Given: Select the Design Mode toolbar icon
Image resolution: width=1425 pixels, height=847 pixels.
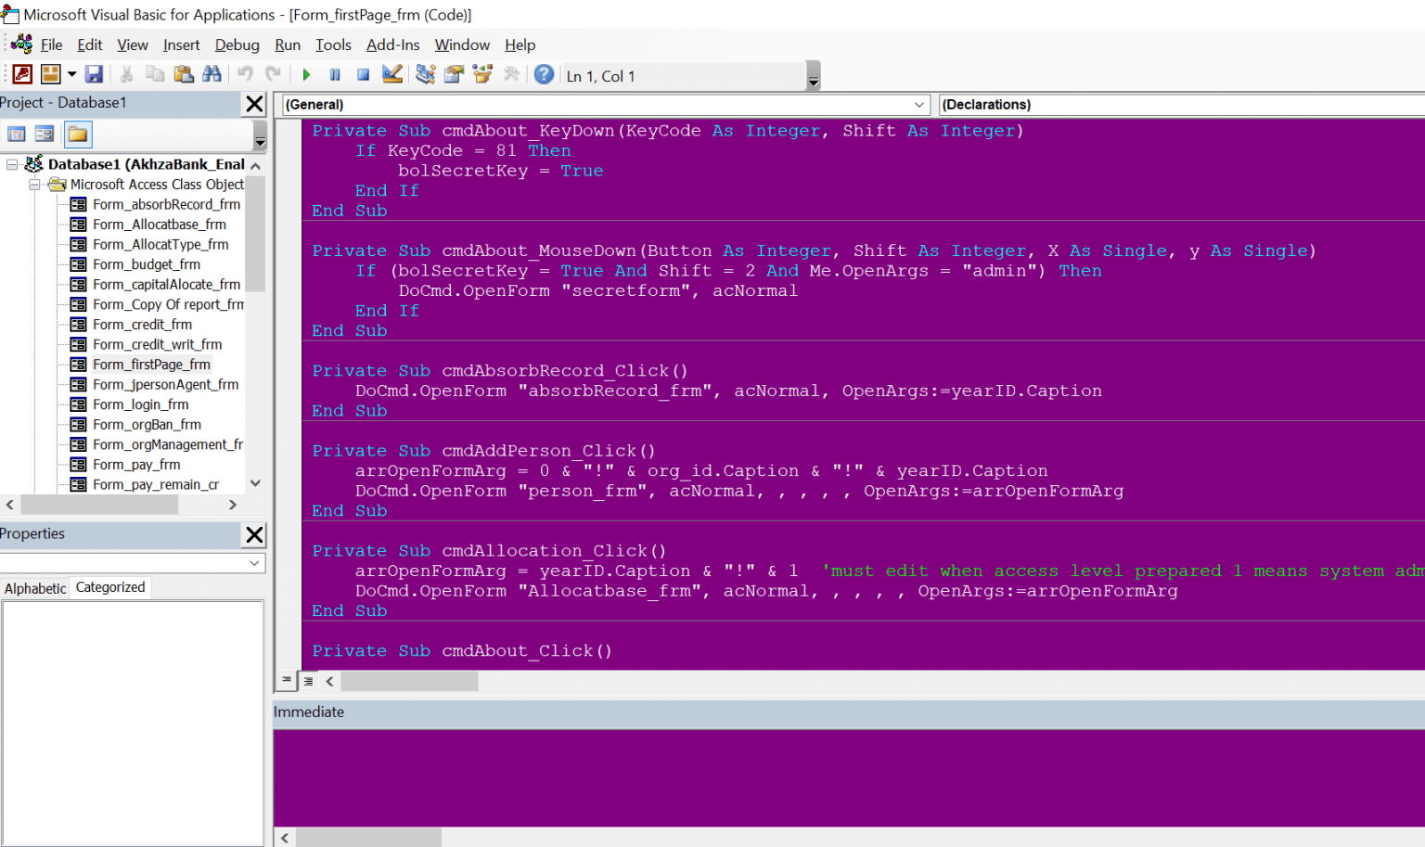Looking at the screenshot, I should coord(392,74).
